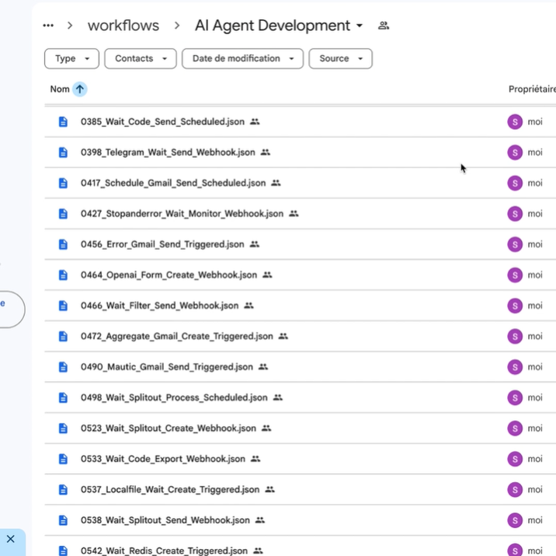Click shared icon next to 0398_Telegram_Wait_Send_Webhook.json
The height and width of the screenshot is (556, 556).
pos(266,152)
